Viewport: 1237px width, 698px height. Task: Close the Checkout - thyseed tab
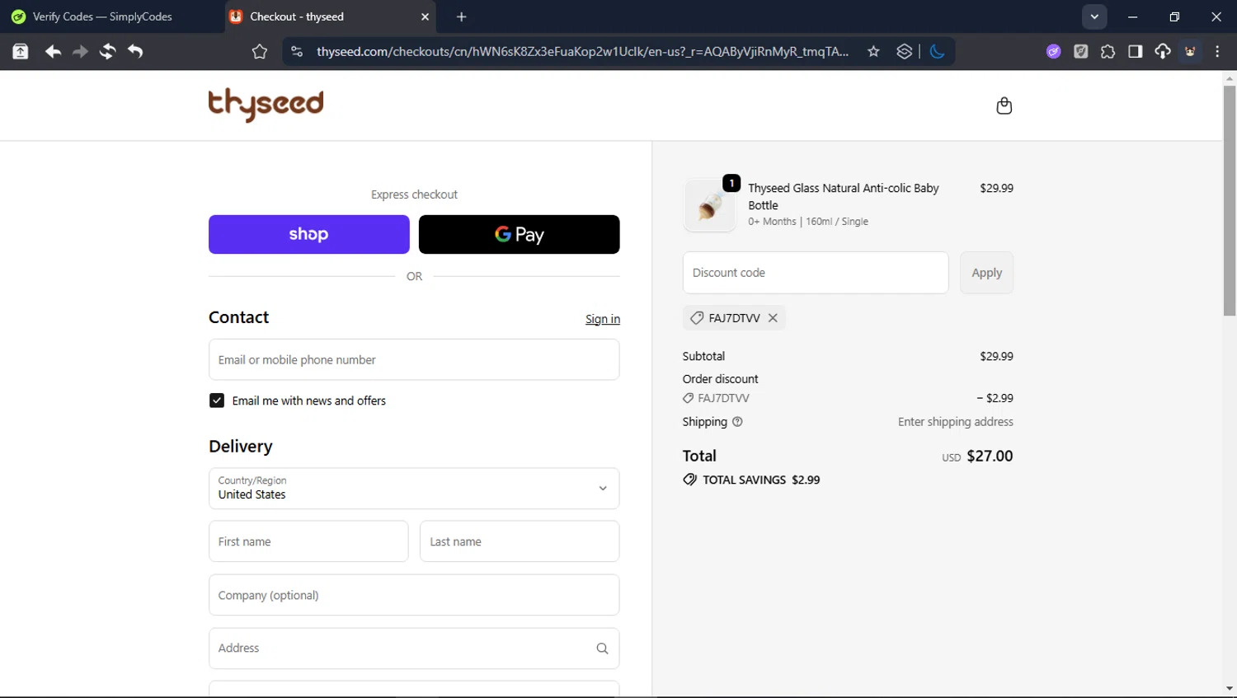point(425,16)
